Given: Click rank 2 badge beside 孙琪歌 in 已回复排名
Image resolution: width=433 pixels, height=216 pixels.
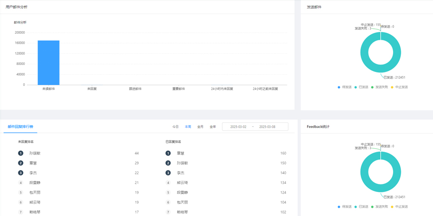Looking at the screenshot, I should (168, 163).
